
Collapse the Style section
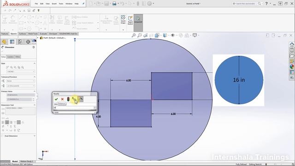[x=35, y=64]
